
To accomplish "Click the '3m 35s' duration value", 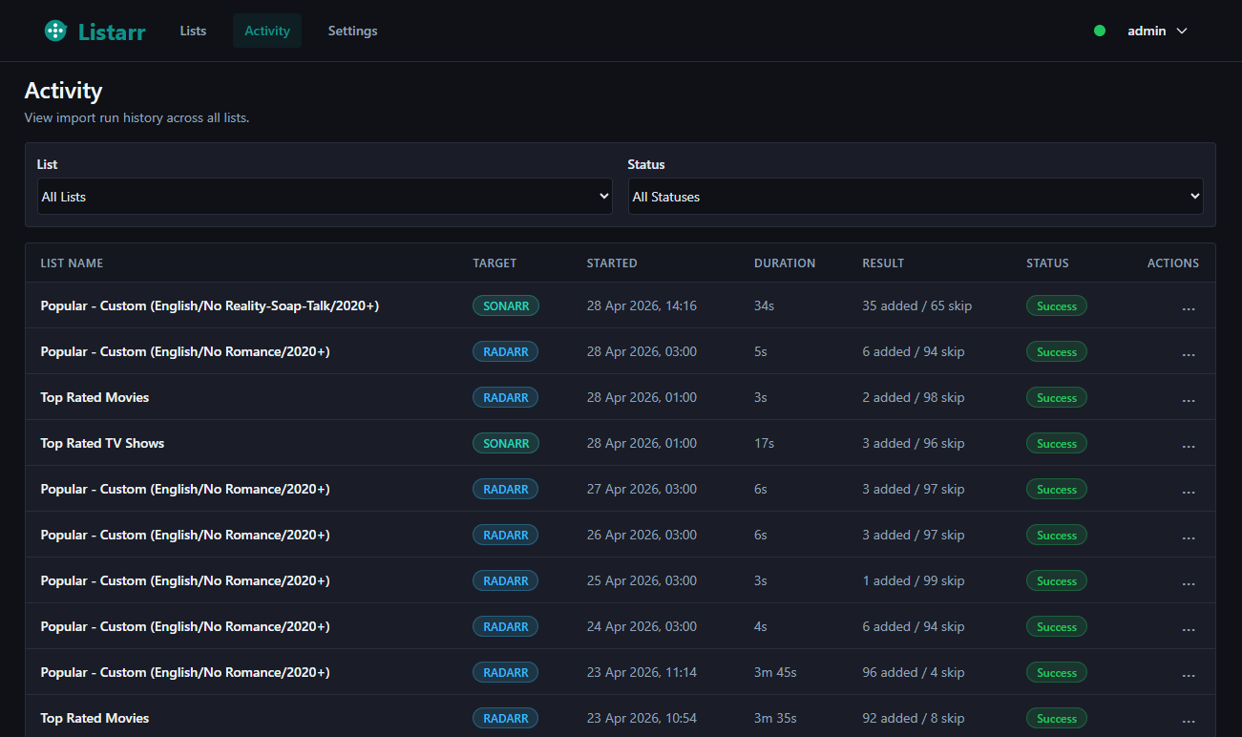I will pos(775,718).
